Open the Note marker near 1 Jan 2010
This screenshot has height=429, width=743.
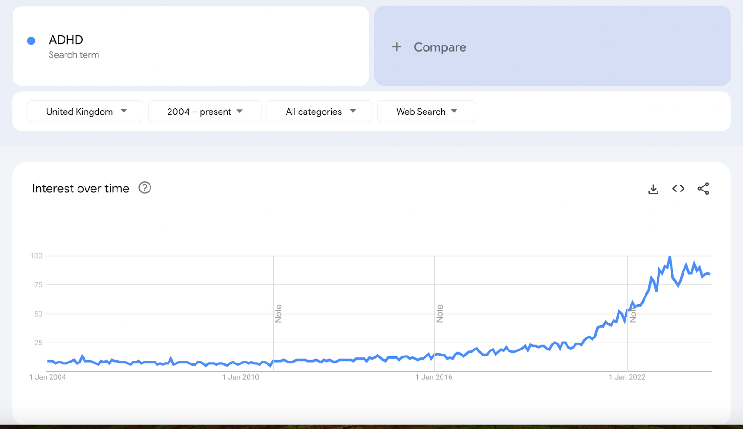tap(278, 312)
